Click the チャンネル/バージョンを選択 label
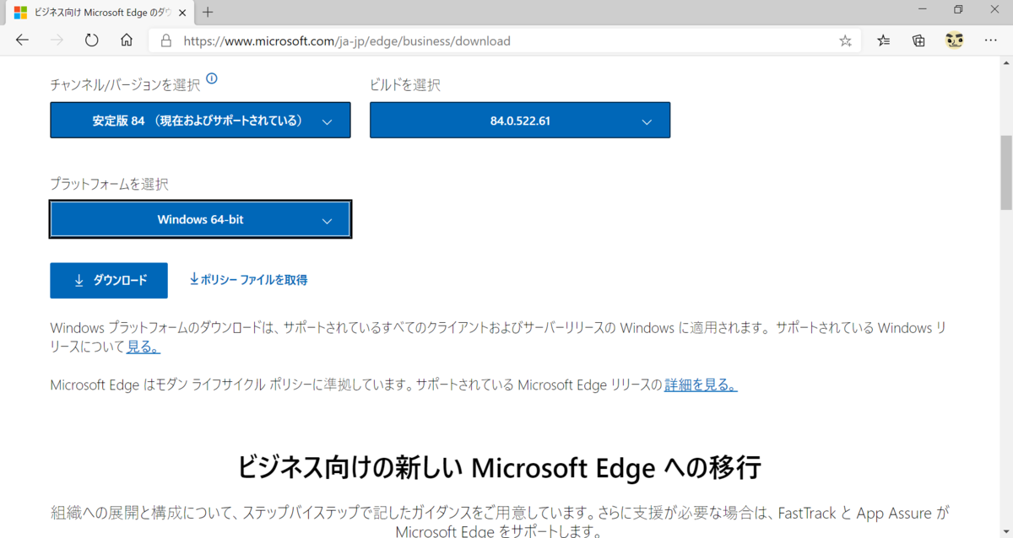 click(125, 85)
